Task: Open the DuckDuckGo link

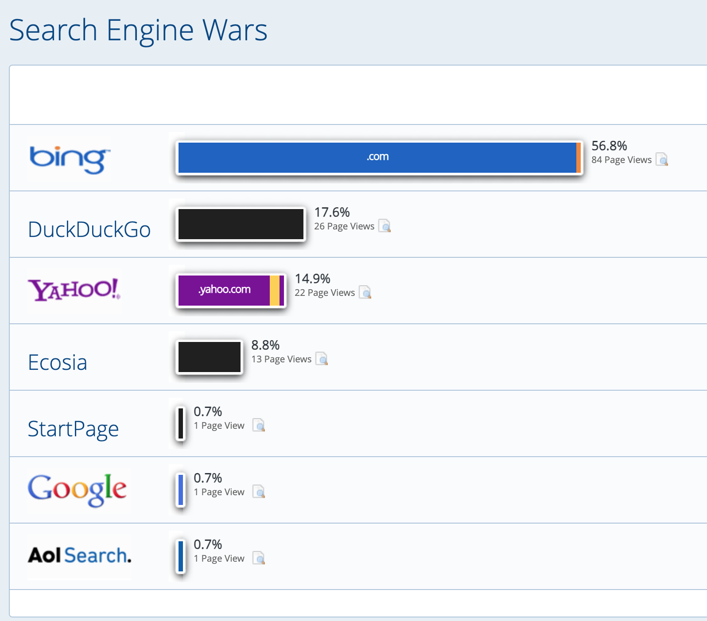Action: point(89,229)
